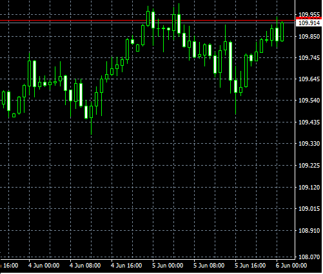This screenshot has height=274, width=323.
Task: Click the 109.645 price axis label
Action: coord(309,79)
